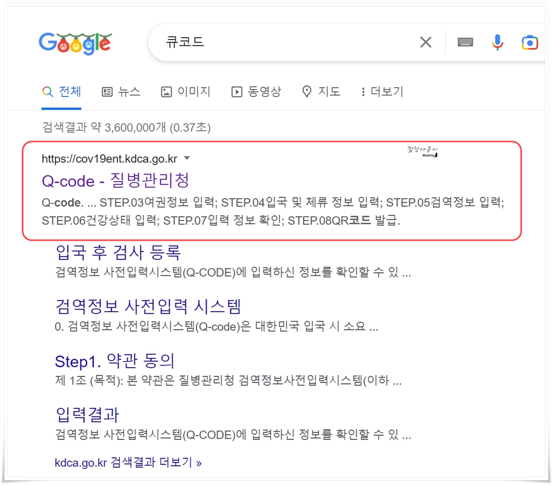Open the Q-code - 질병관리청 result
553x485 pixels.
tap(115, 181)
